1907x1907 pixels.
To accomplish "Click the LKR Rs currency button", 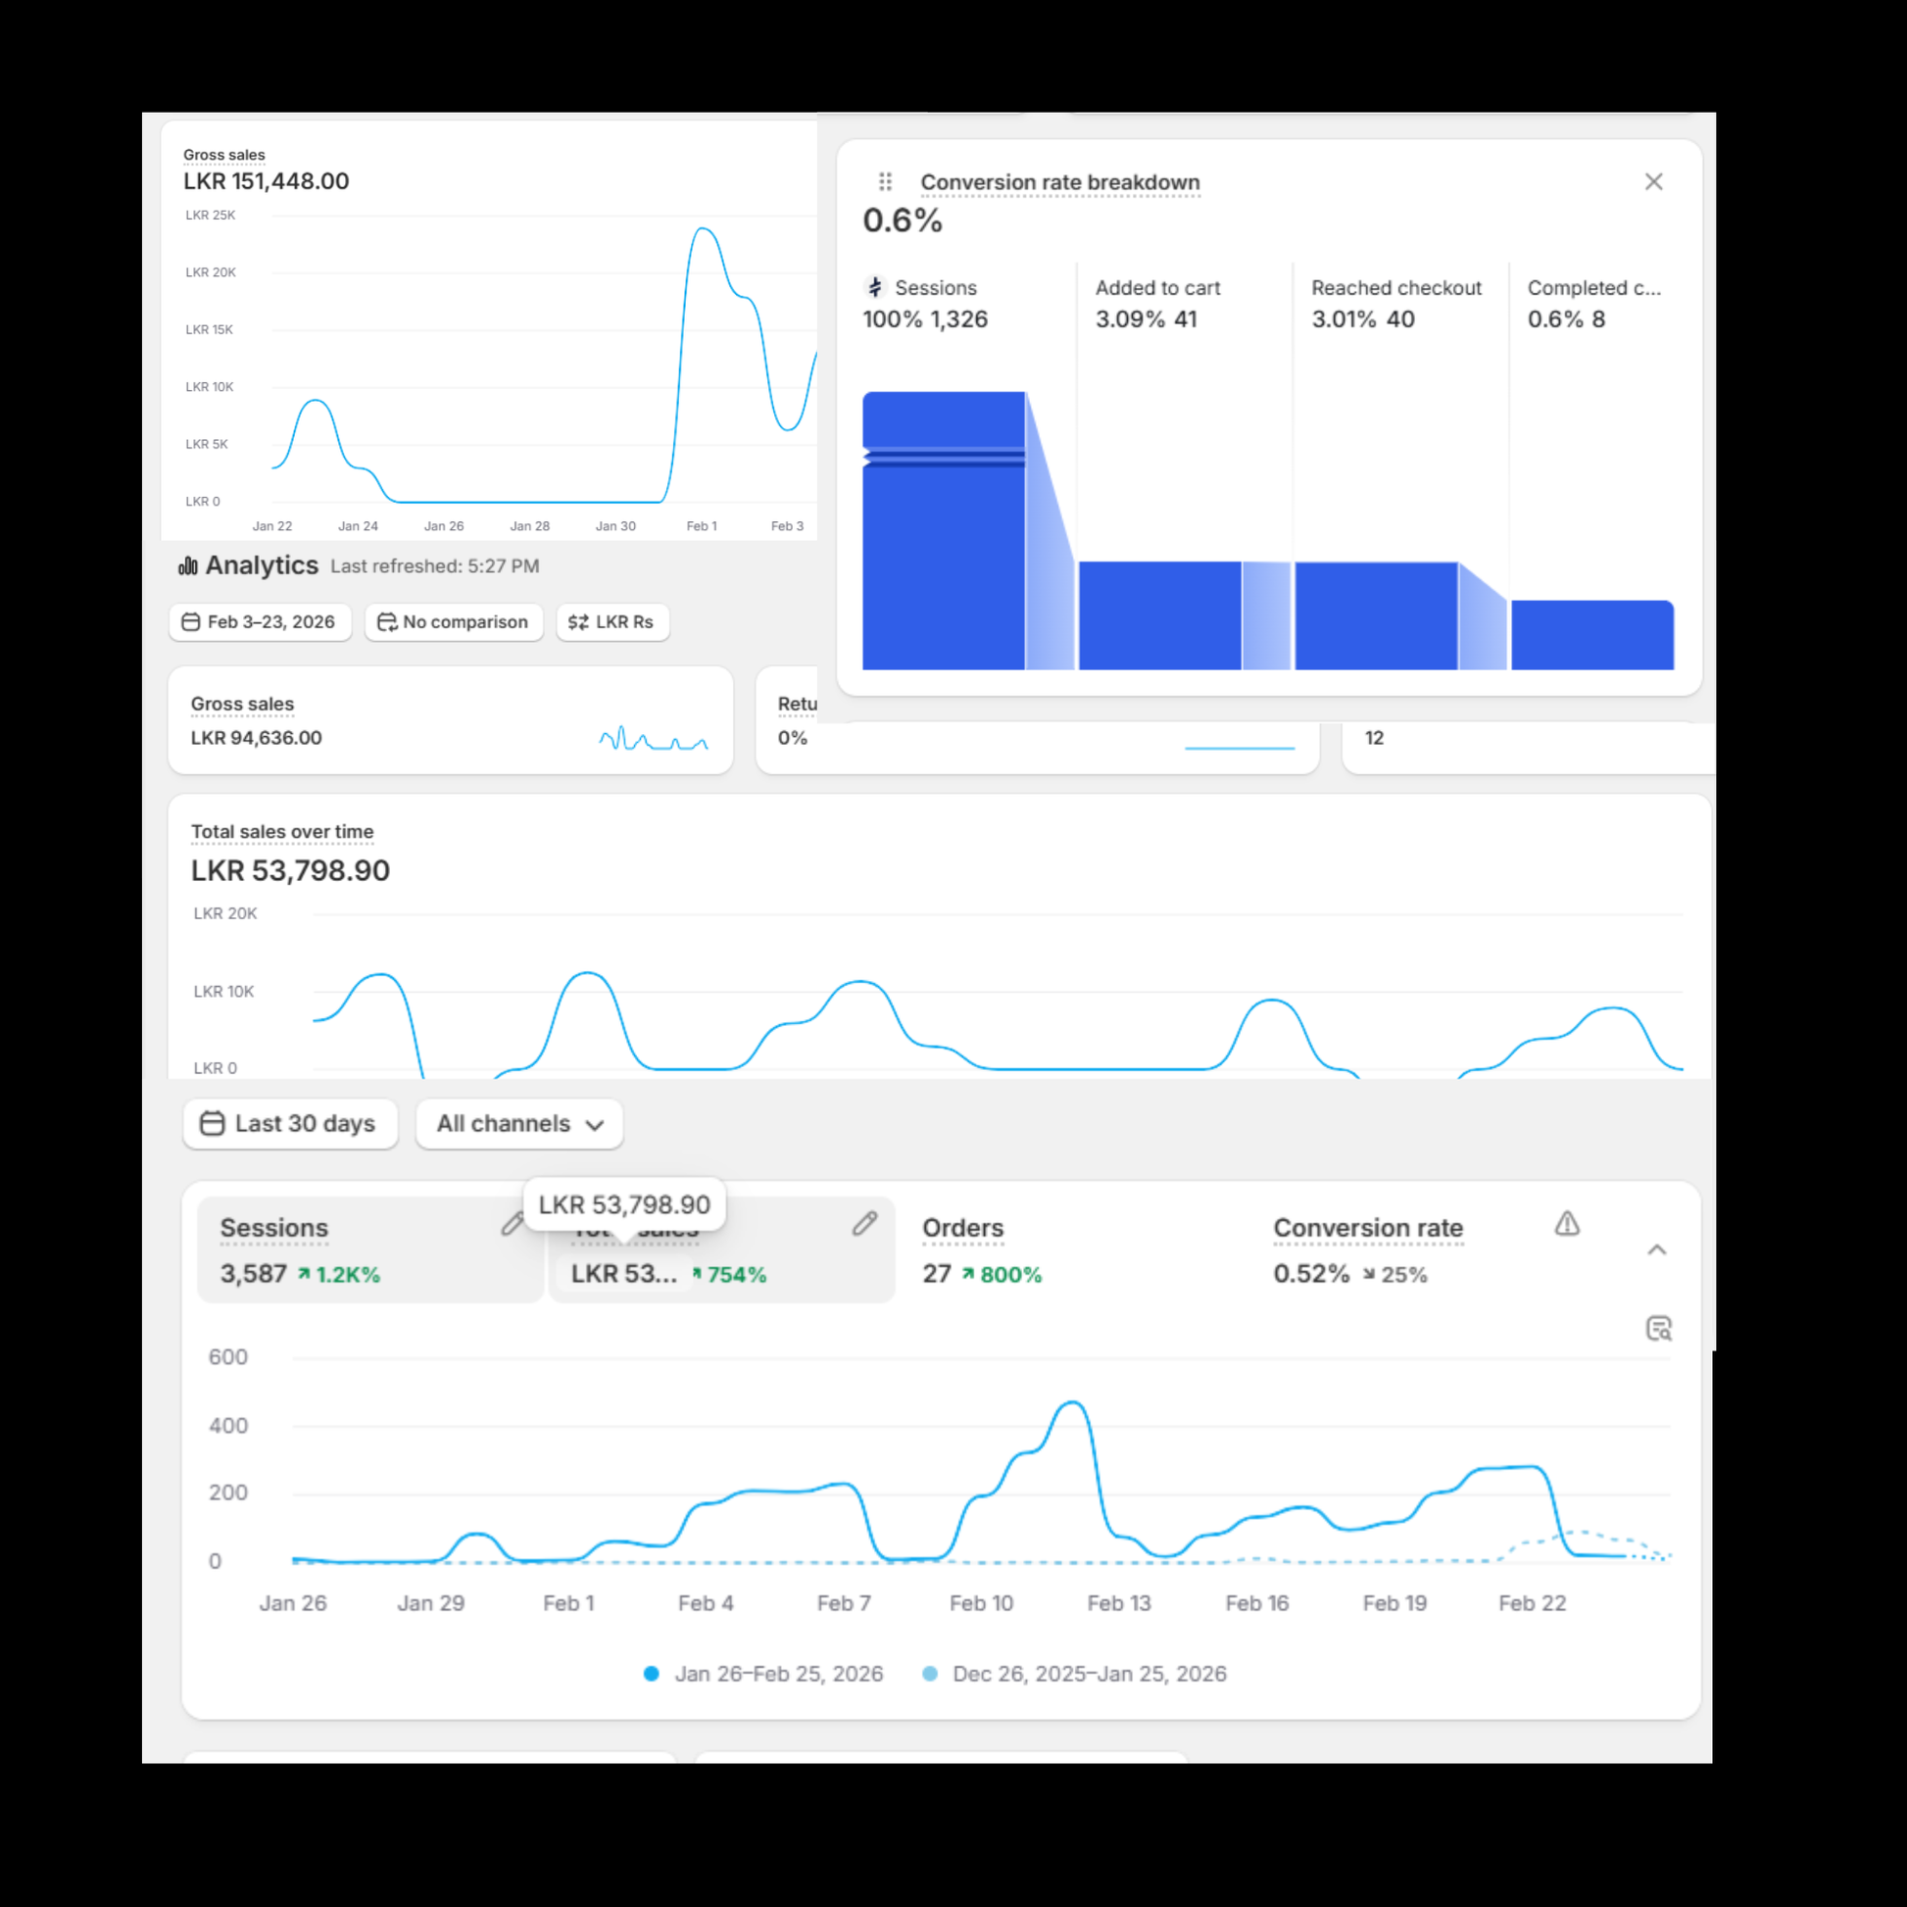I will point(611,622).
